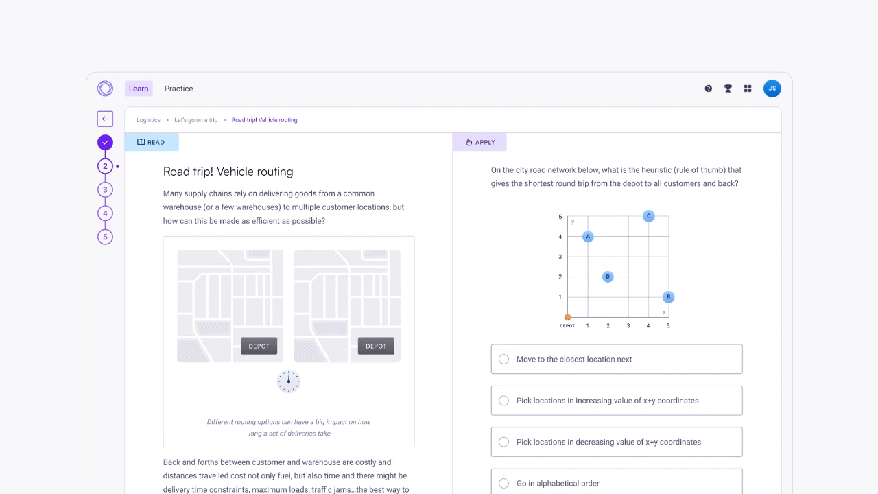Screen dimensions: 878x494
Task: Click the back arrow button
Action: point(105,119)
